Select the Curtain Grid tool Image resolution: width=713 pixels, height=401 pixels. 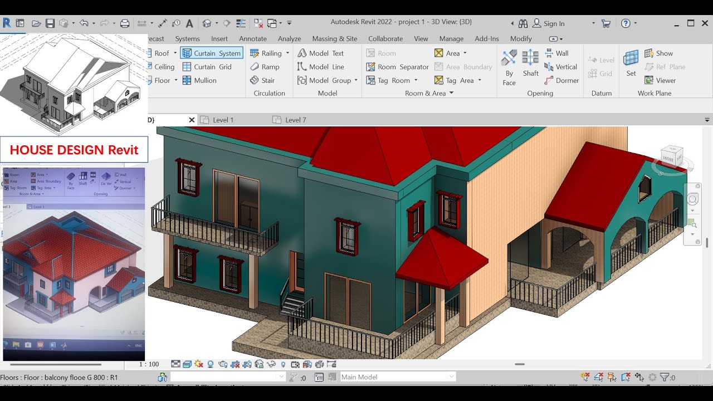207,67
